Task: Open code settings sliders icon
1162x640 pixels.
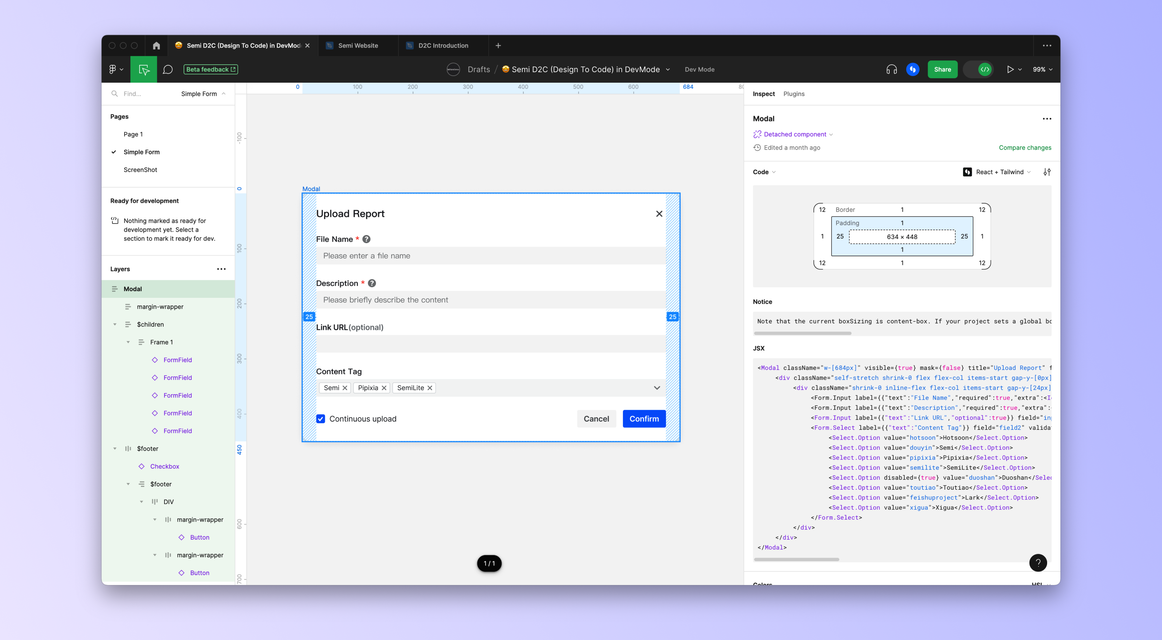Action: [x=1047, y=172]
